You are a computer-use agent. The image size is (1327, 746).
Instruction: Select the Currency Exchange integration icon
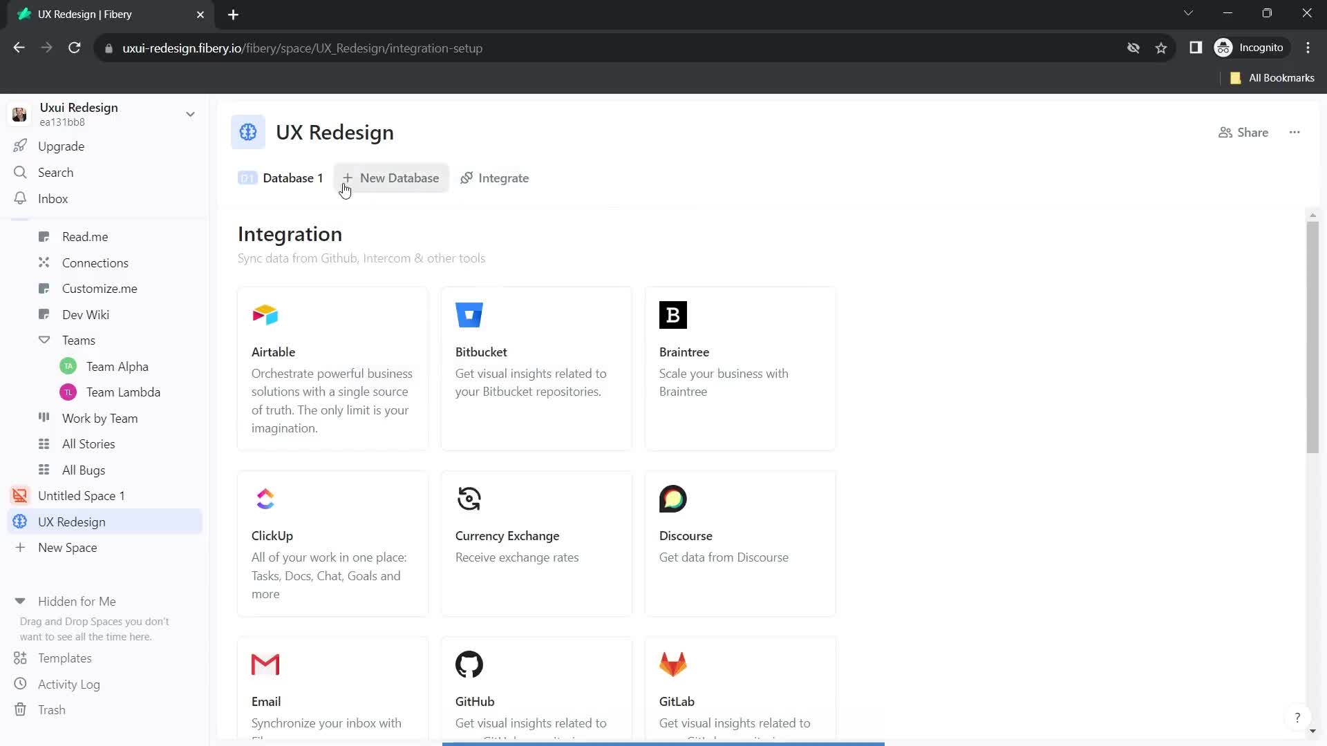(469, 498)
